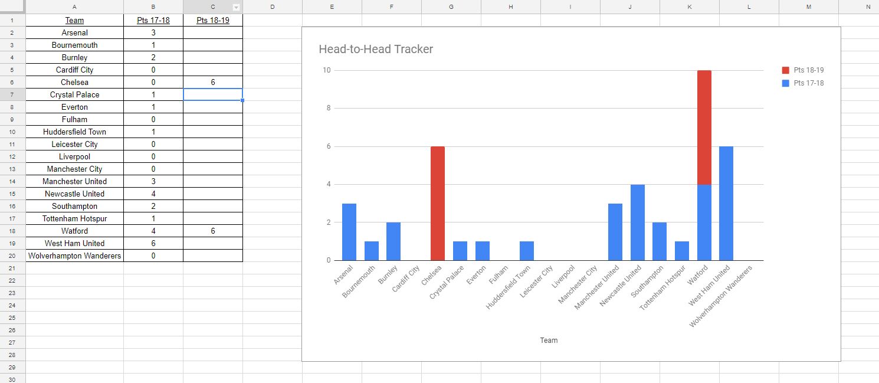Click Arsenal's Pts 17-18 value of 3
The width and height of the screenshot is (879, 383).
point(153,32)
